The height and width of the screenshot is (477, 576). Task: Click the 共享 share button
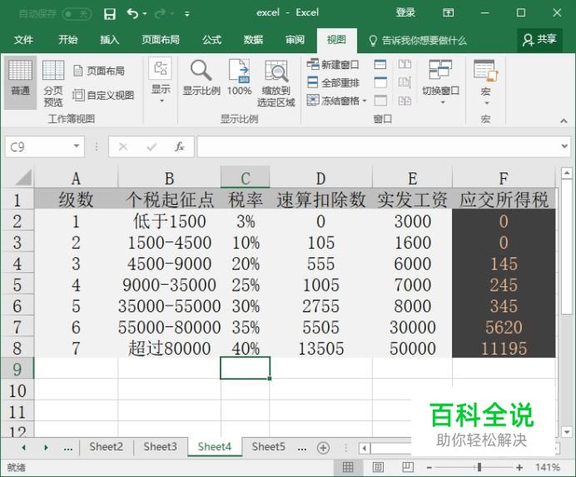pyautogui.click(x=539, y=40)
